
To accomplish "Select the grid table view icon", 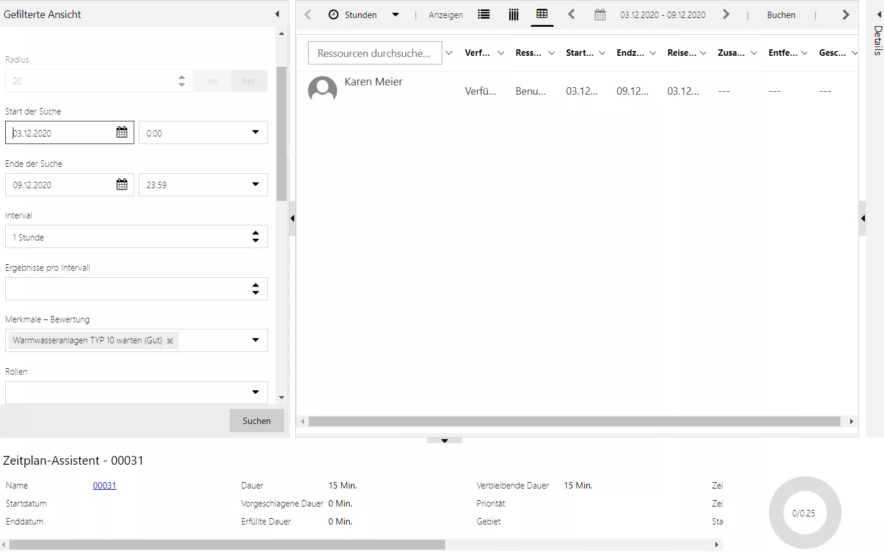I will pos(542,14).
